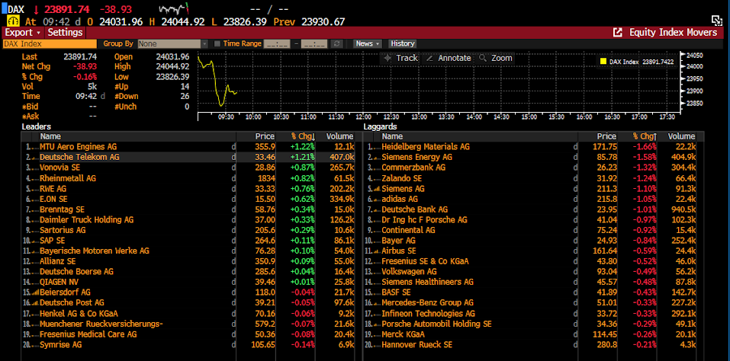Open the News dropdown
Screen dimensions: 730x361
point(368,43)
